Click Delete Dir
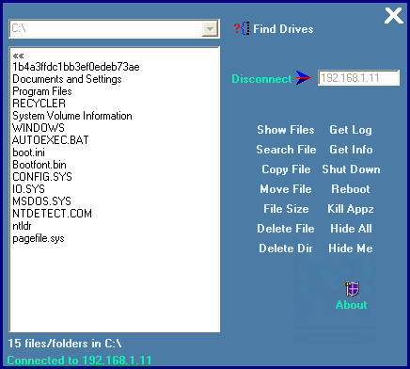The image size is (410, 369). 286,249
